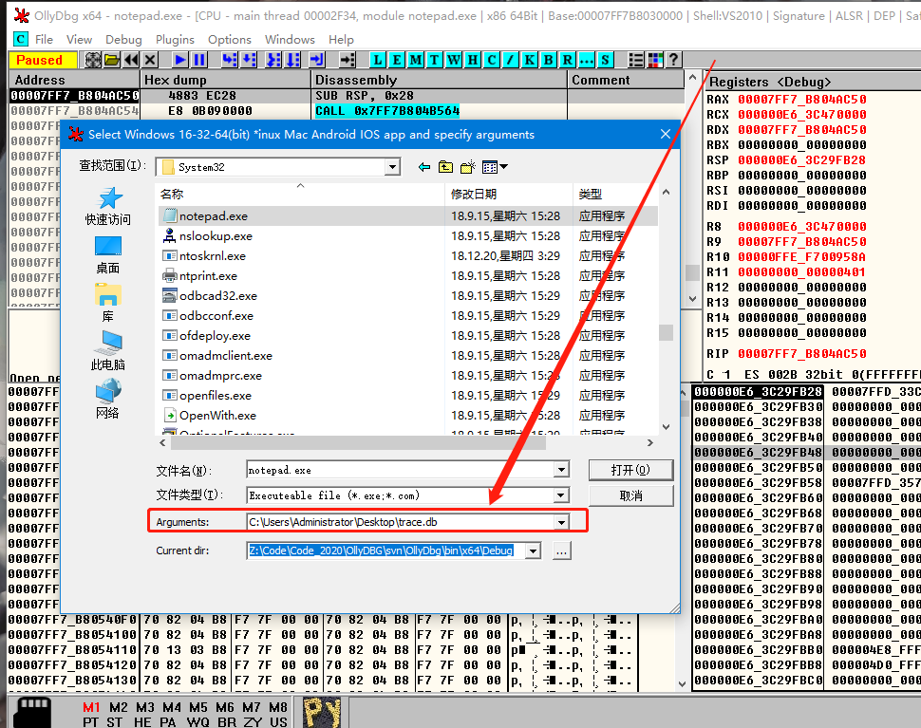Open the View menu
This screenshot has width=921, height=728.
click(x=80, y=39)
